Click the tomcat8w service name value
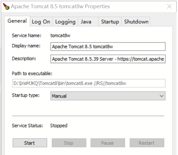 60,36
